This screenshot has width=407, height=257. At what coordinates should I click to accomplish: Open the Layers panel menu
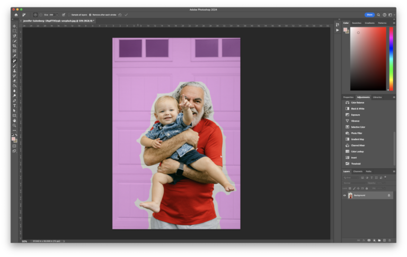394,171
